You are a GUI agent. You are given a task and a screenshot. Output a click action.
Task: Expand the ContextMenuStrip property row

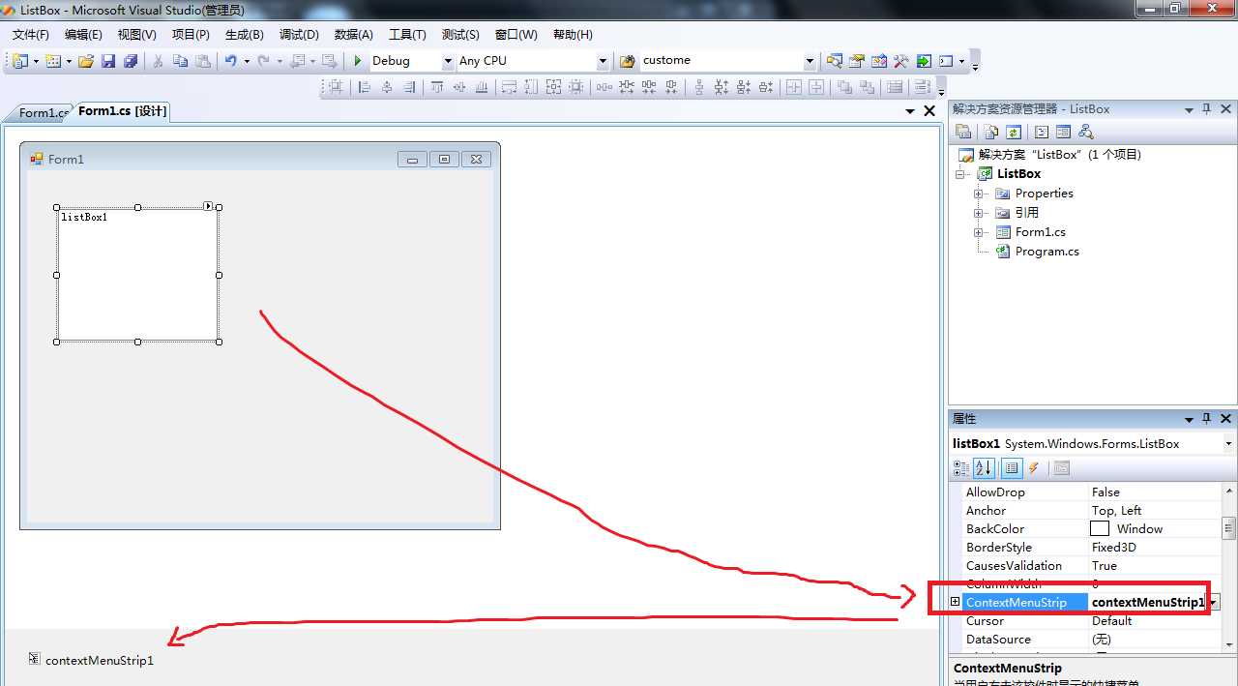956,602
